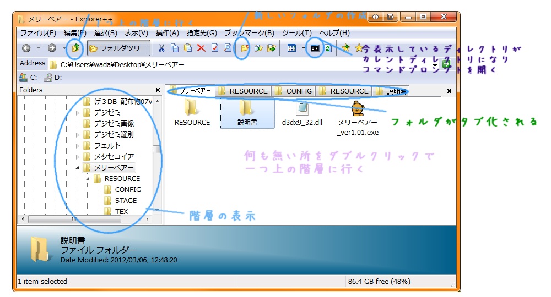Expand the デジゼミ tree node arrow
The height and width of the screenshot is (297, 551).
pyautogui.click(x=77, y=113)
